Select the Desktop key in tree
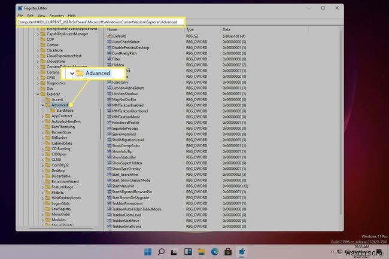Viewport: 389px width, 259px height. coord(58,170)
